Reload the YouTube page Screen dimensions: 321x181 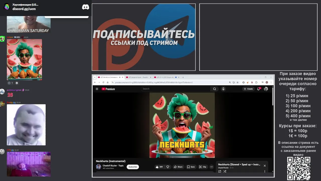tap(103, 82)
